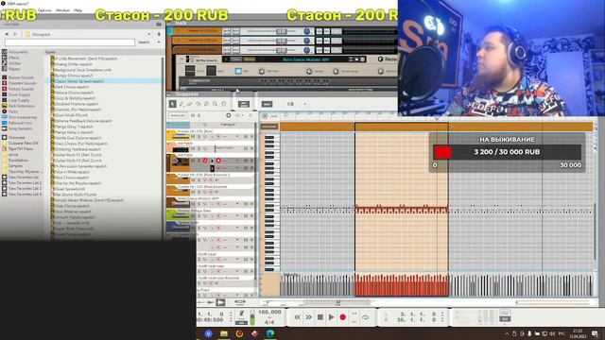The width and height of the screenshot is (605, 340).
Task: Select the Magnify tool in sequencer toolbar
Action: tap(215, 104)
